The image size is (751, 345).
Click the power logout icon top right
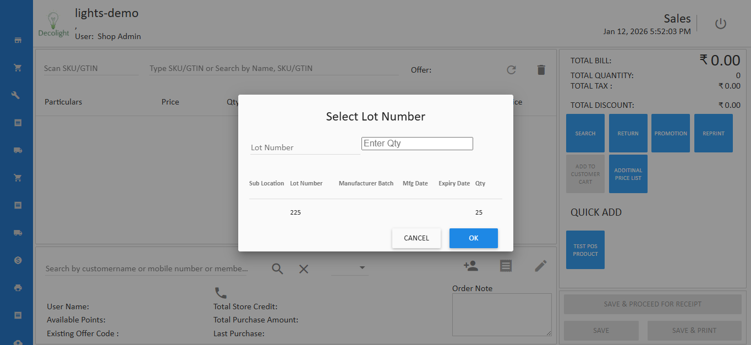pyautogui.click(x=721, y=24)
